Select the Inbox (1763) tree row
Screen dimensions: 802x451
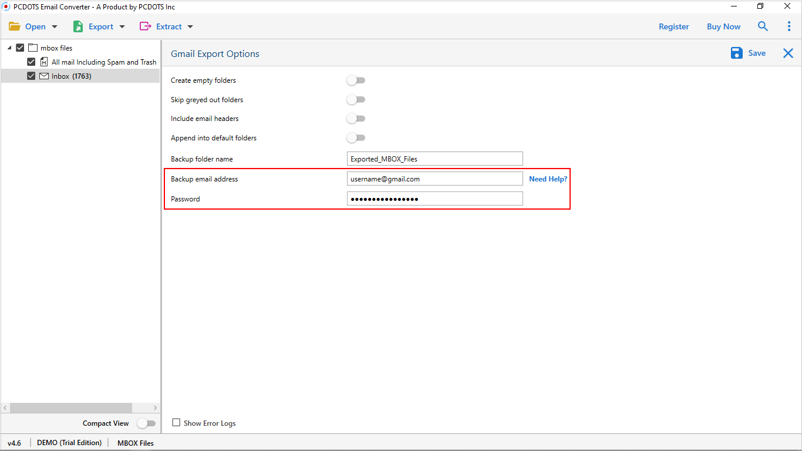(80, 76)
